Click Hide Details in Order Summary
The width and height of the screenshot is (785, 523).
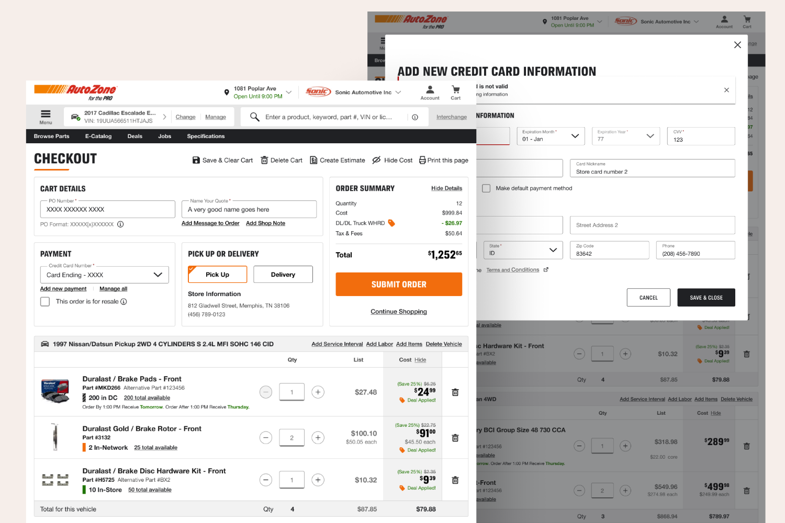tap(446, 188)
